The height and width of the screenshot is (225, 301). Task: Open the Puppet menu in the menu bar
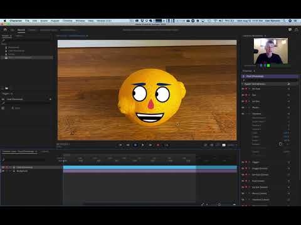[55, 21]
